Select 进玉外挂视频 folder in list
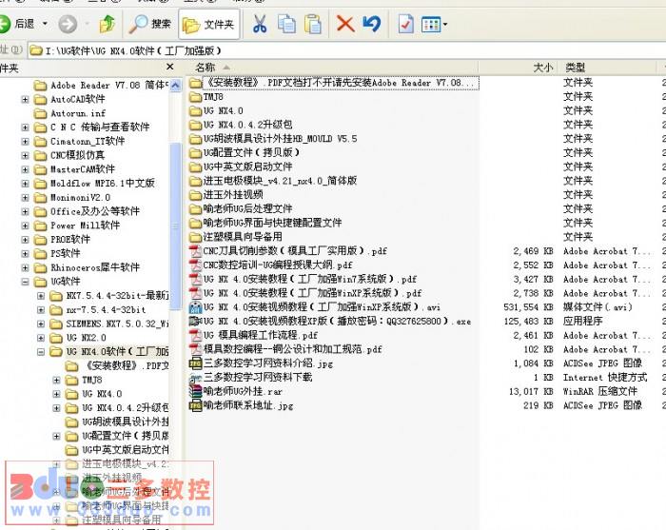 [226, 195]
